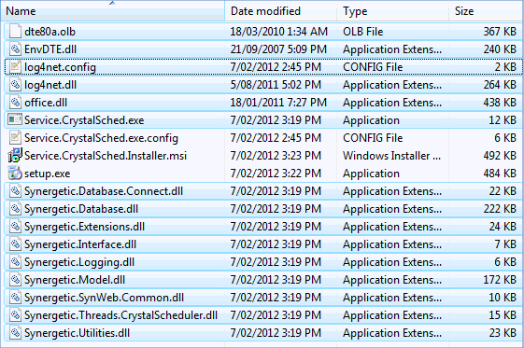Sort files by the Name column header
524x348 pixels.
pyautogui.click(x=113, y=11)
